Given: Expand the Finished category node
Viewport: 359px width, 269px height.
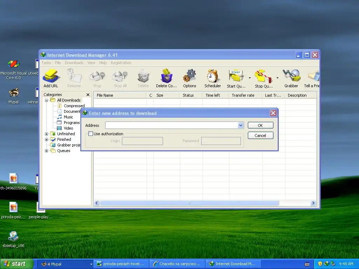Looking at the screenshot, I should (47, 139).
